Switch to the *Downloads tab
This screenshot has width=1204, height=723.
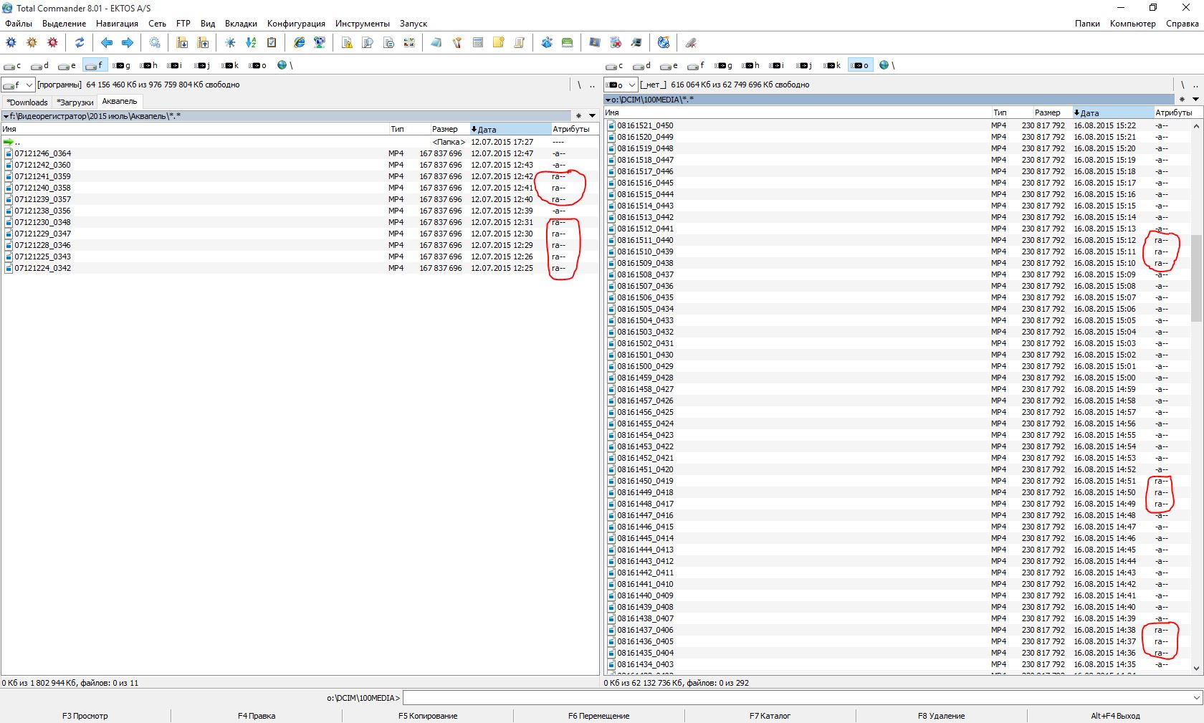click(x=27, y=102)
